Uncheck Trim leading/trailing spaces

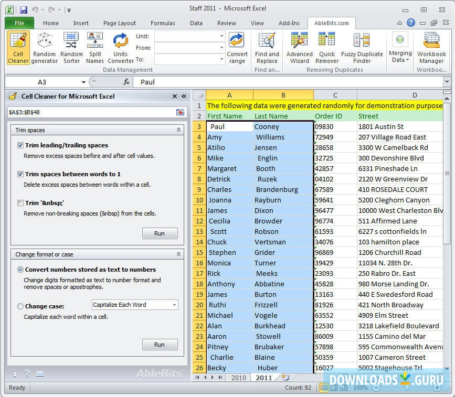[20, 145]
